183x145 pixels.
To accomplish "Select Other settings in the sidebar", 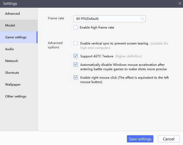I will (16, 96).
